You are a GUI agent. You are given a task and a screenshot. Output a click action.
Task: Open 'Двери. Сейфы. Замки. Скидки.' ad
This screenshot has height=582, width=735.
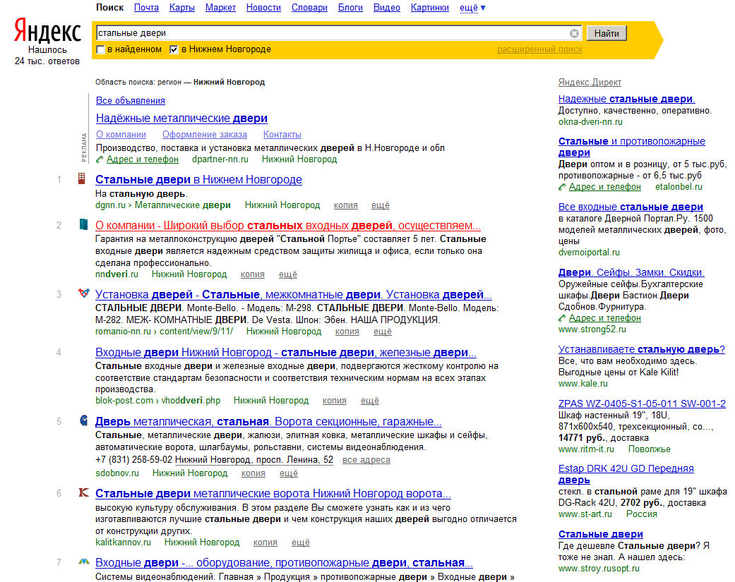tap(631, 272)
